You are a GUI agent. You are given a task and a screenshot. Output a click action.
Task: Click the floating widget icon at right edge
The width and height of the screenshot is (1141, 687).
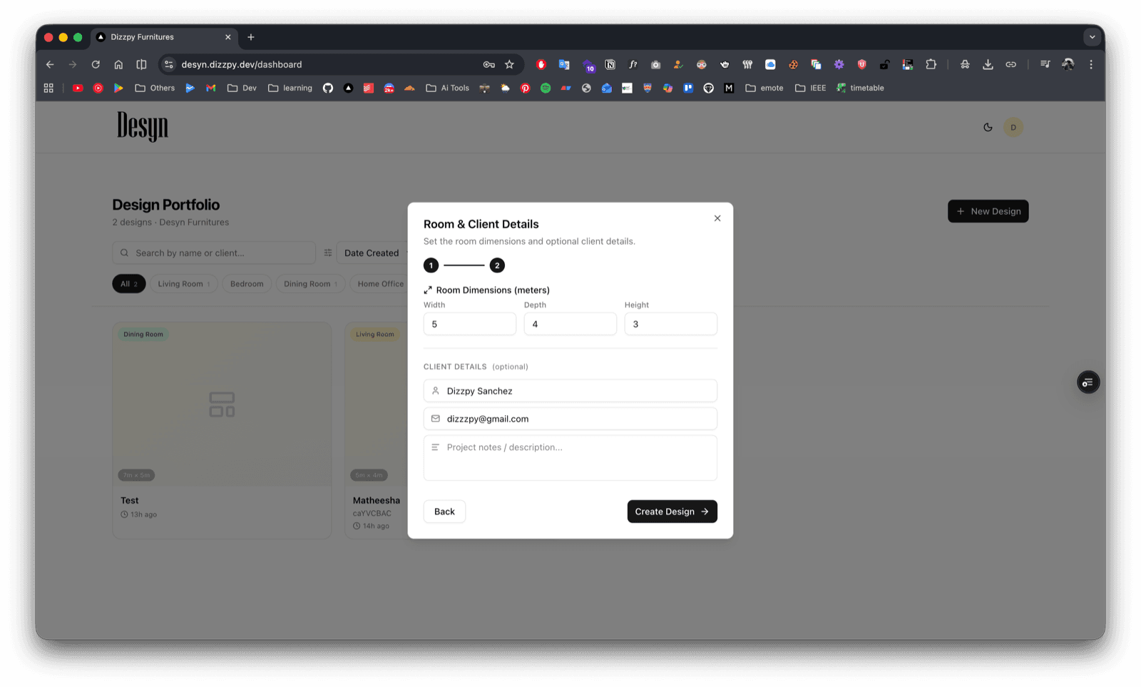1088,382
